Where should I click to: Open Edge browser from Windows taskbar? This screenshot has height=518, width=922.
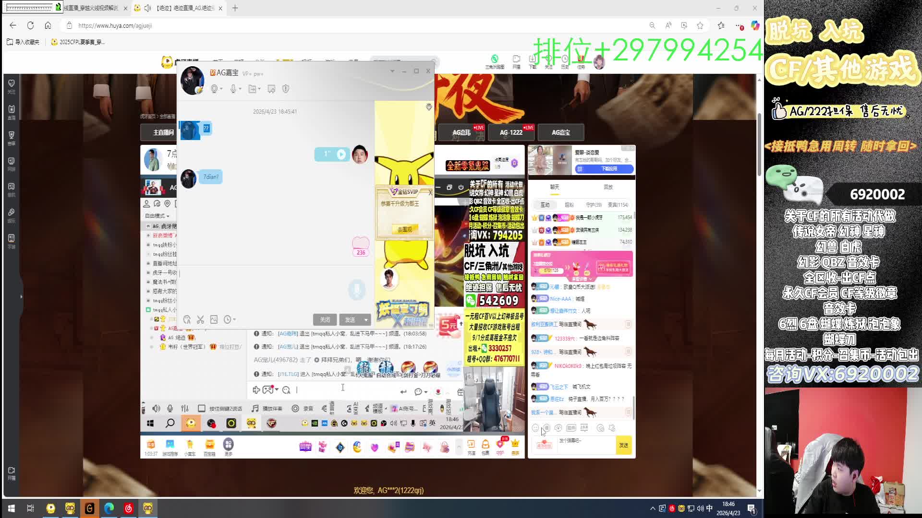109,508
